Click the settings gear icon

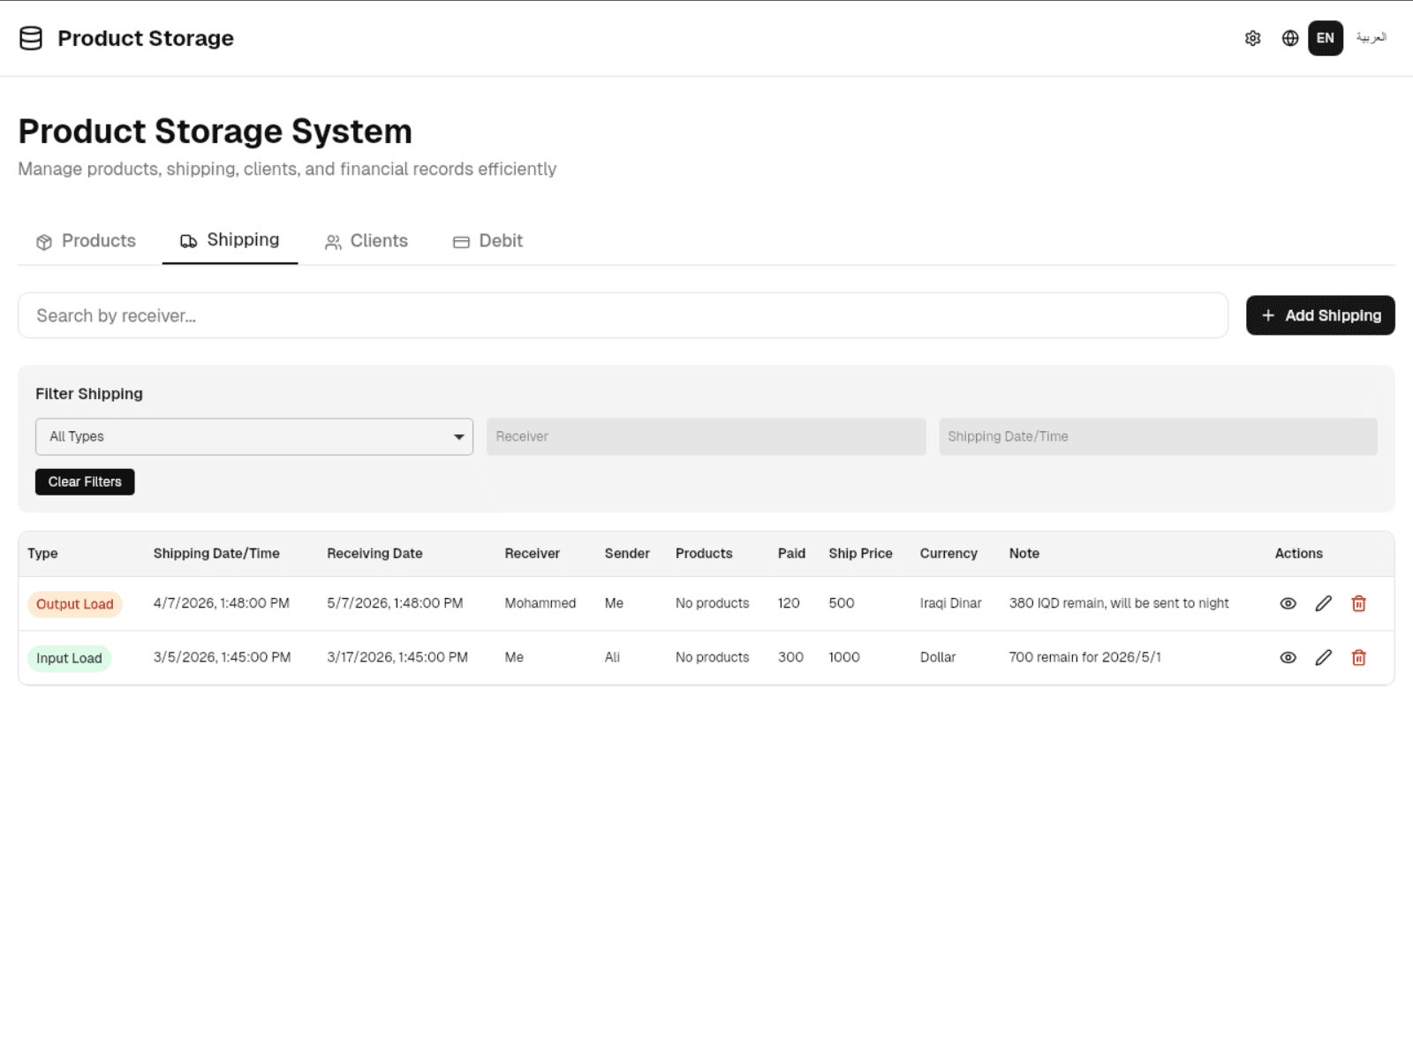point(1252,38)
